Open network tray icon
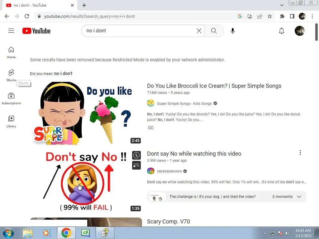 [x=272, y=233]
